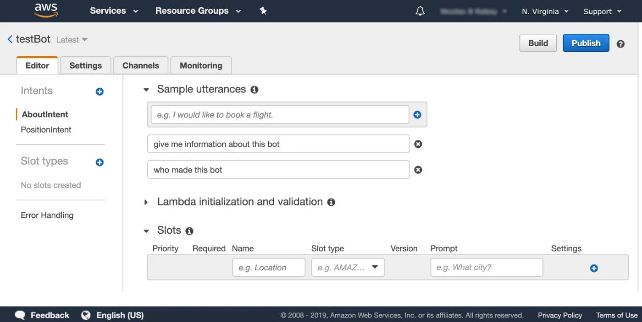Open the Monitoring tab
This screenshot has width=642, height=322.
[201, 65]
